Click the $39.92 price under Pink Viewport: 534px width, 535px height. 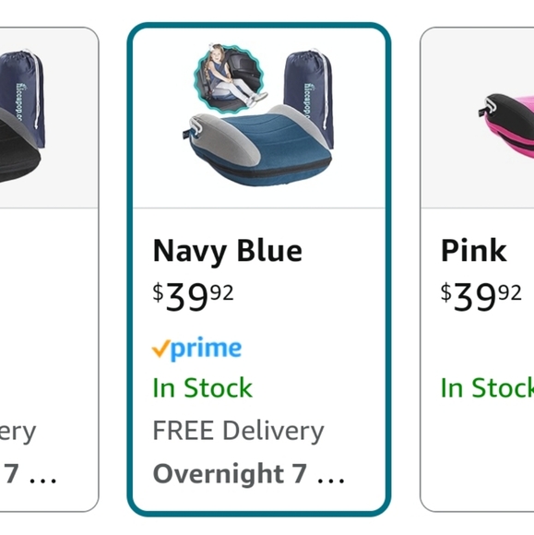coord(481,297)
